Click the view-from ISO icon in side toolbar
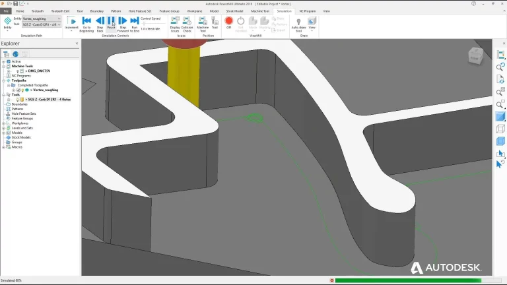This screenshot has width=507, height=285. click(x=500, y=55)
